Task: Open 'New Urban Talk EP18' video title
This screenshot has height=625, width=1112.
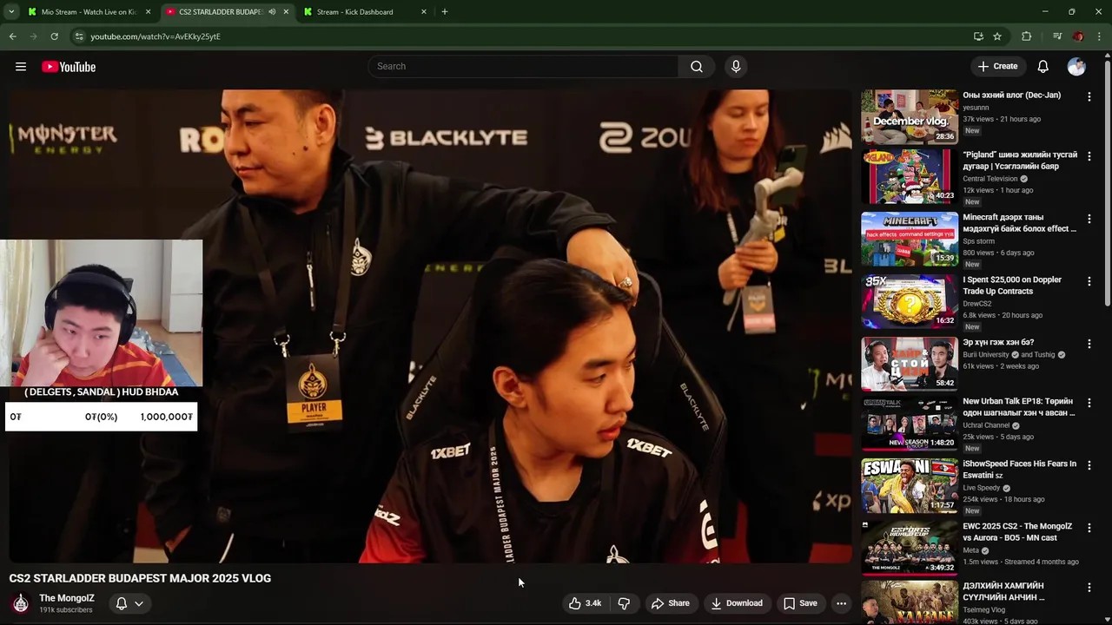Action: pos(1018,407)
